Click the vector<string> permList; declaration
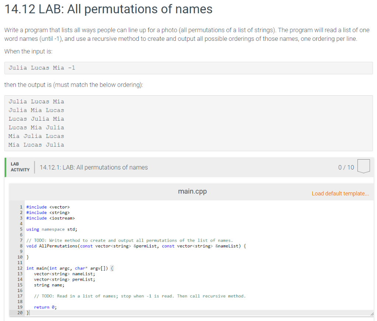 click(64, 279)
